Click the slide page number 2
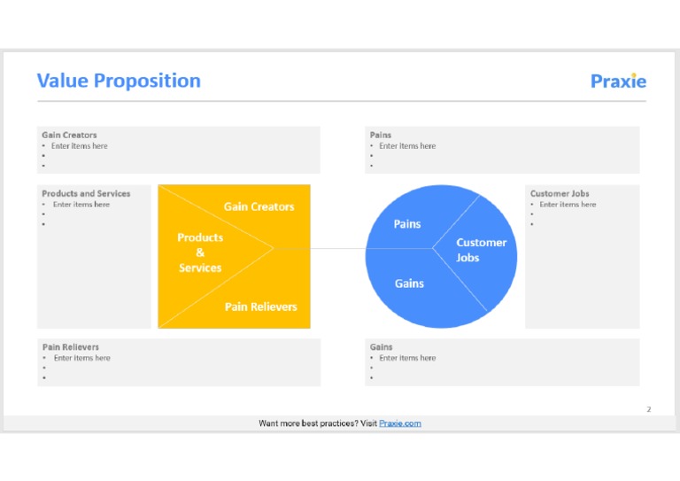The image size is (680, 481). 648,409
